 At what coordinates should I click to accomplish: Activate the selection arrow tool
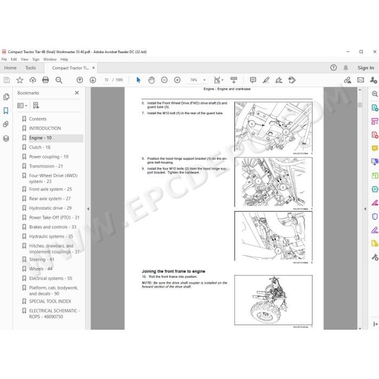(138, 80)
